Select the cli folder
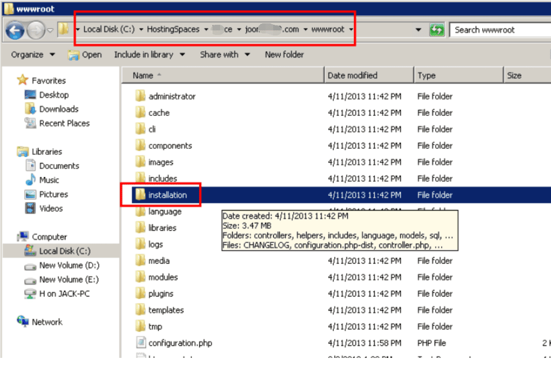The image size is (551, 367). click(146, 130)
